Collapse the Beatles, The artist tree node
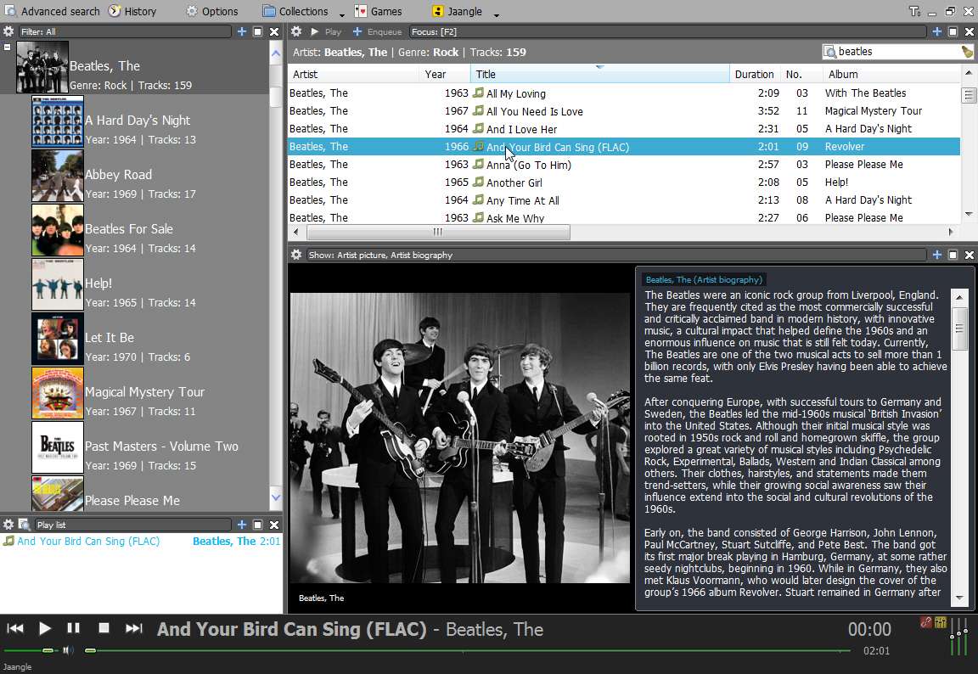Viewport: 978px width, 674px height. 7,47
